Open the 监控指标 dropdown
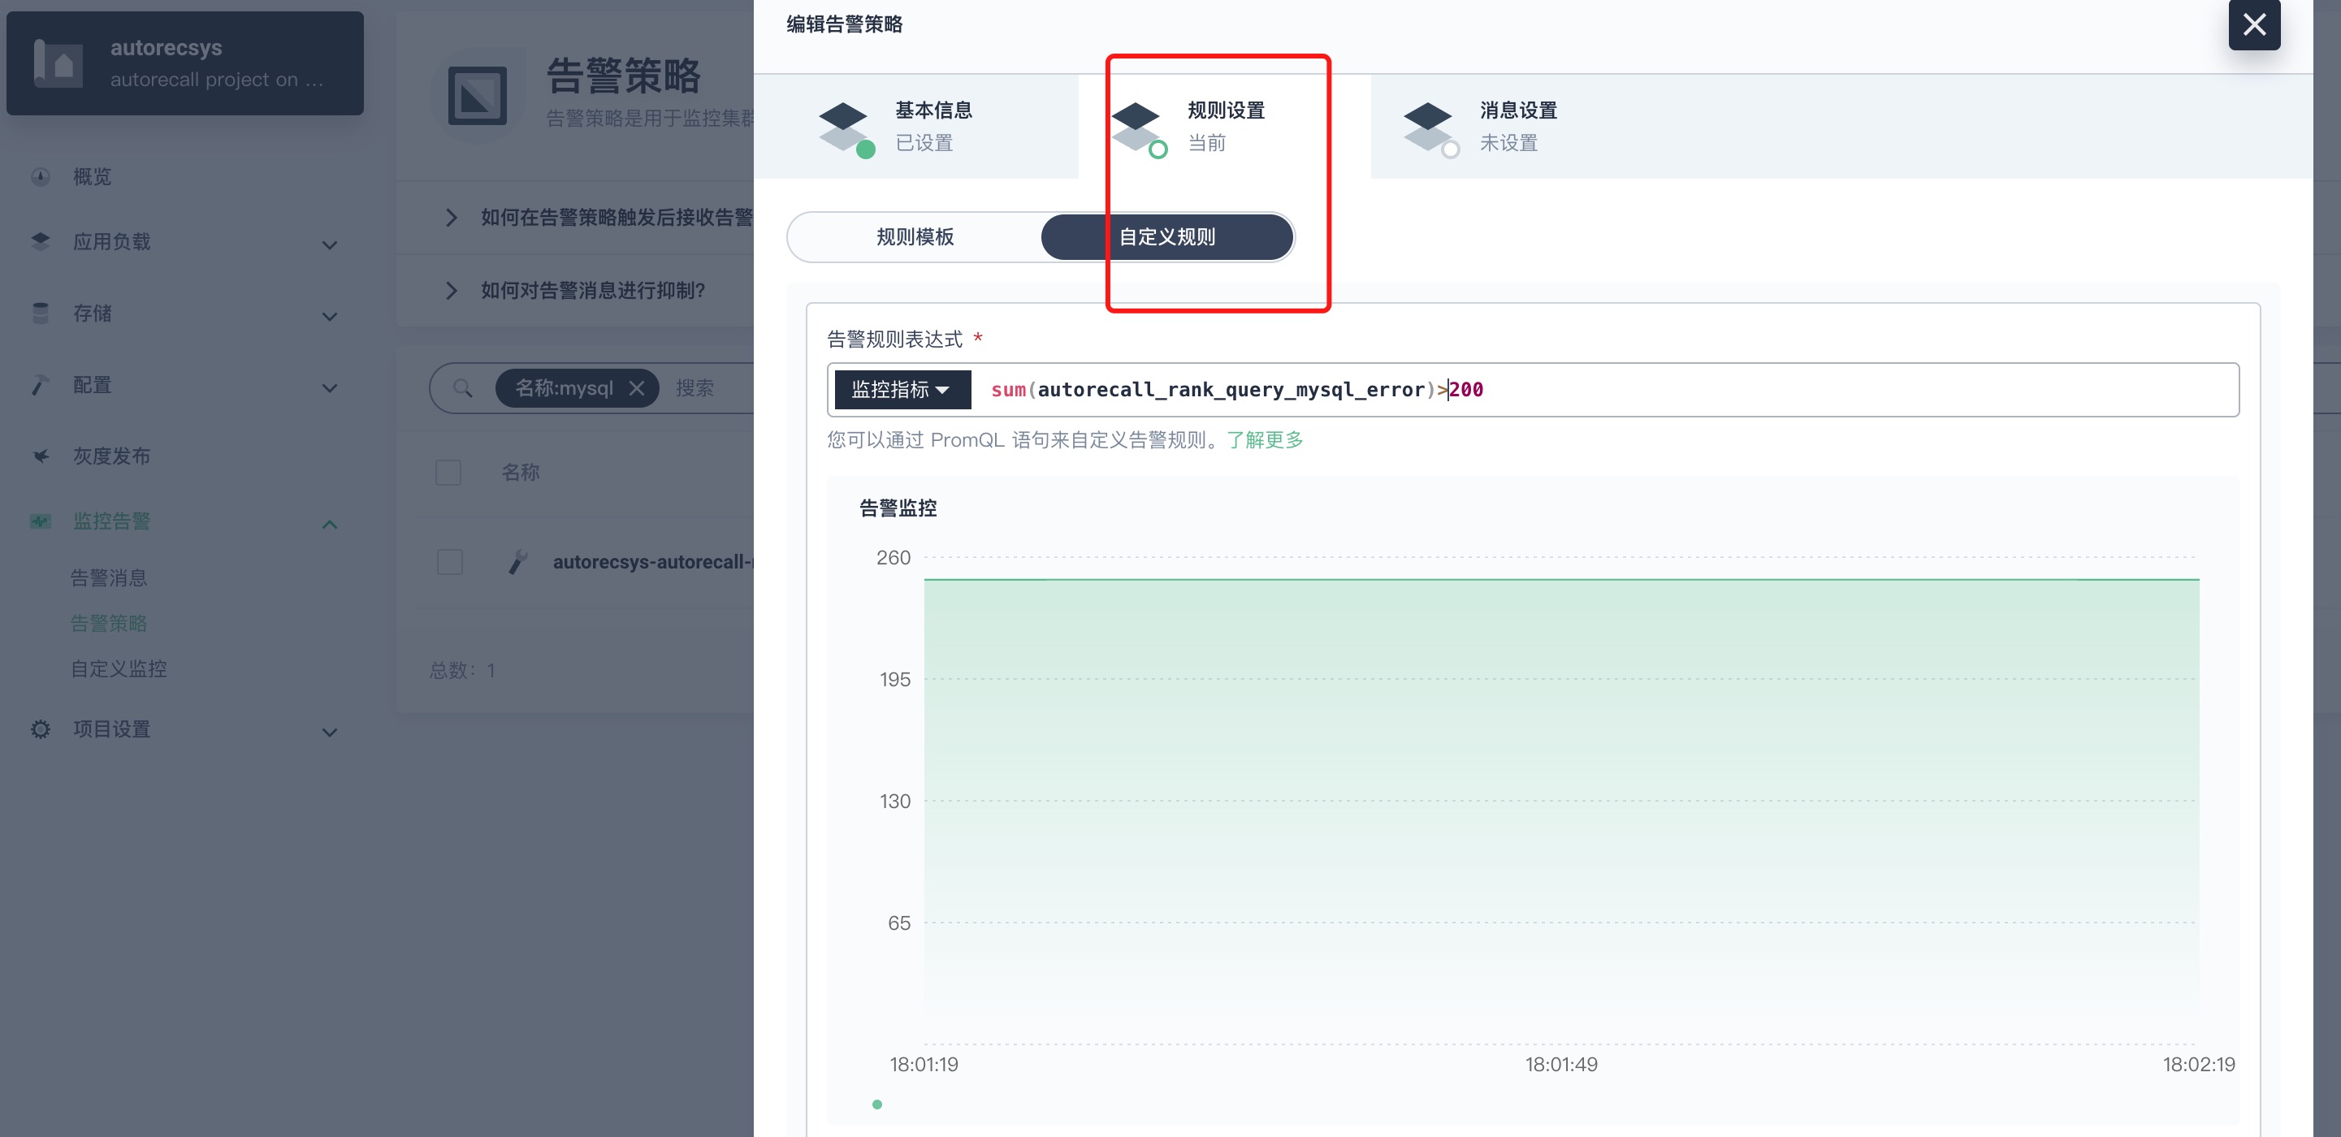 coord(902,389)
